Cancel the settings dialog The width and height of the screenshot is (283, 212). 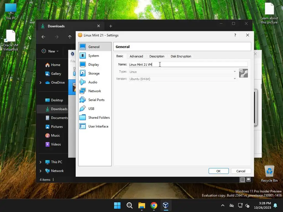pos(241,171)
